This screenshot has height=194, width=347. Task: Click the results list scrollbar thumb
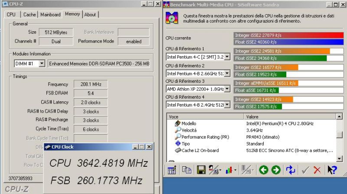pyautogui.click(x=339, y=135)
